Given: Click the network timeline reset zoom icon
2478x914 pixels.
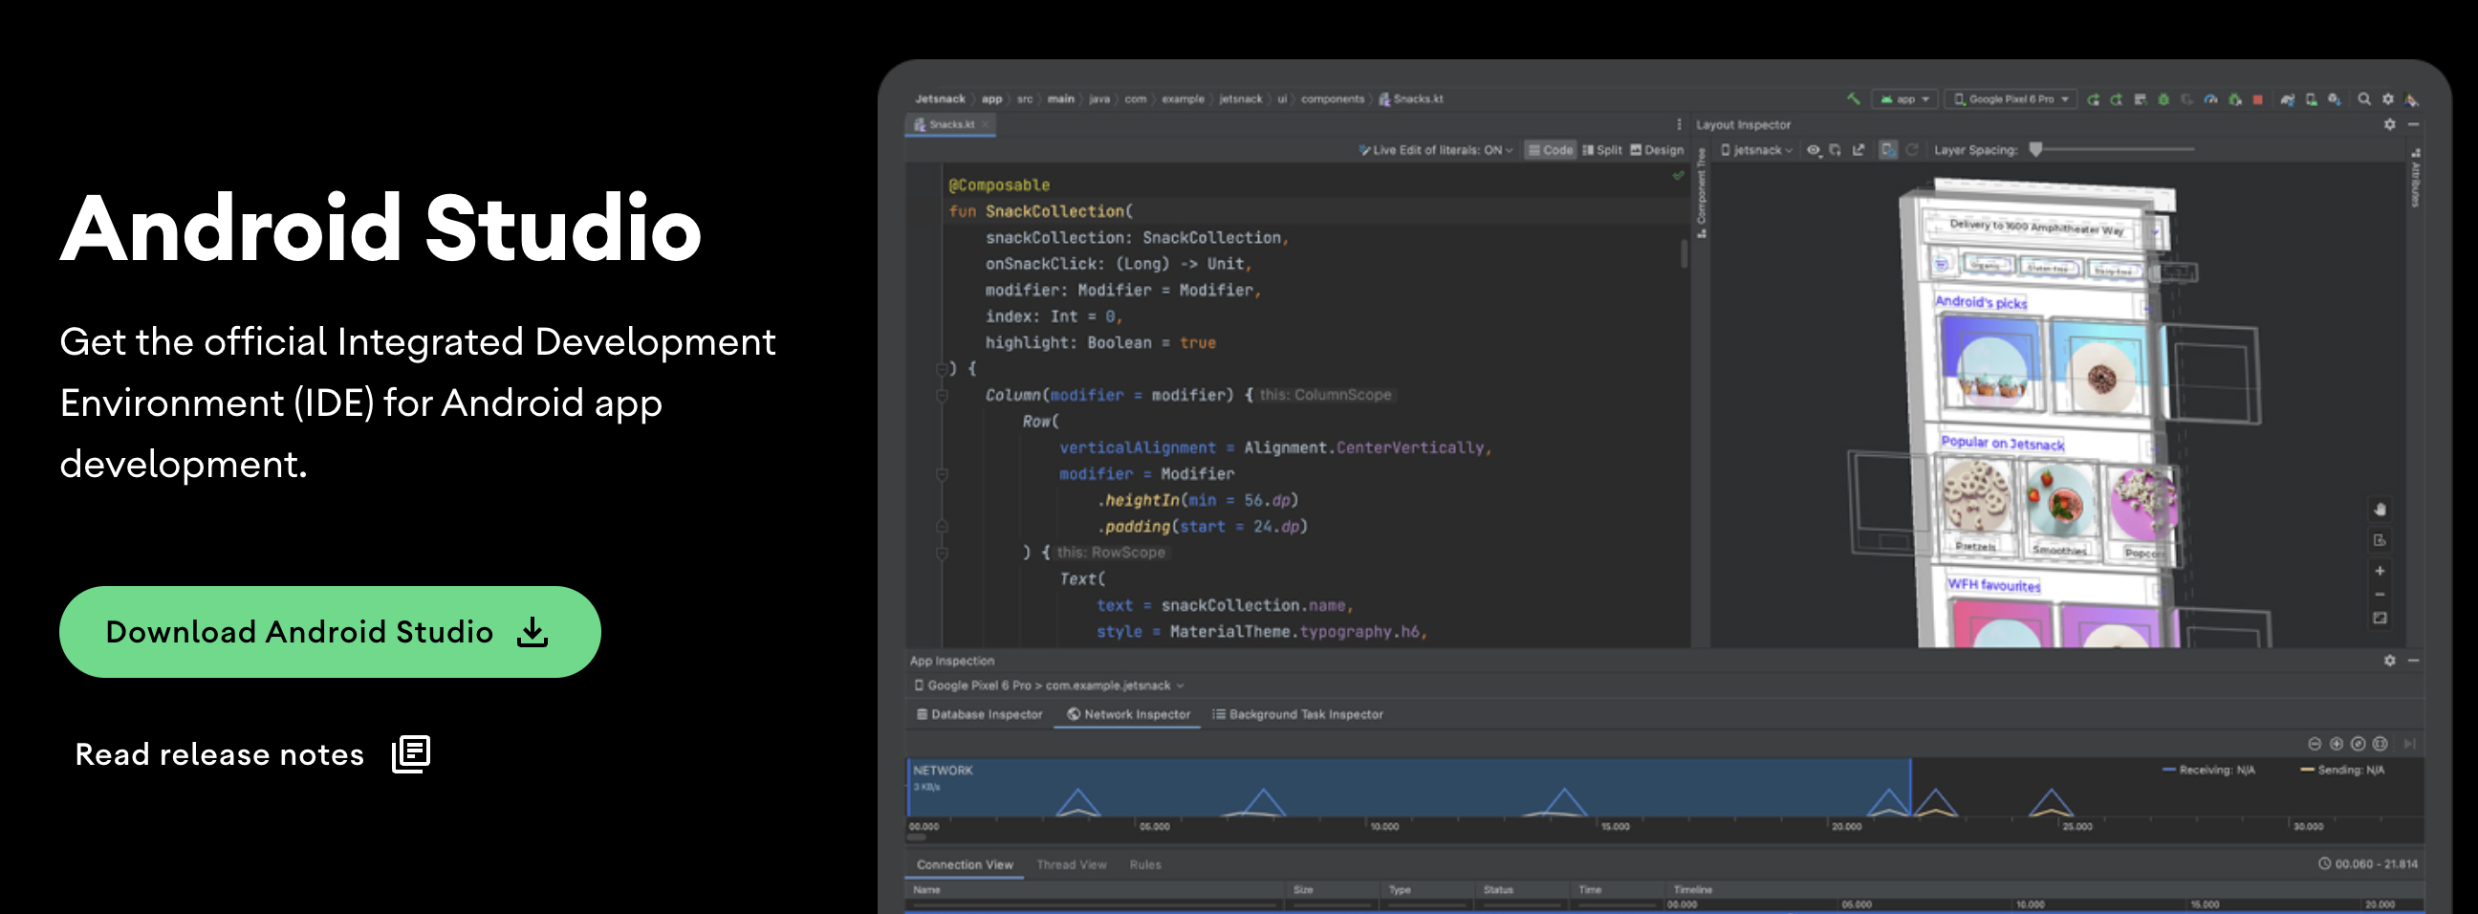Looking at the screenshot, I should click(2358, 743).
